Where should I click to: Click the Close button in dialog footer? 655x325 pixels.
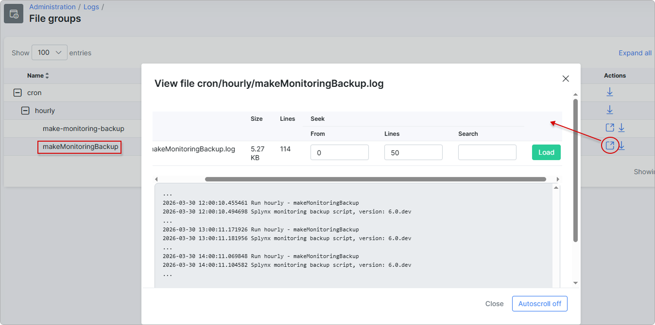494,304
